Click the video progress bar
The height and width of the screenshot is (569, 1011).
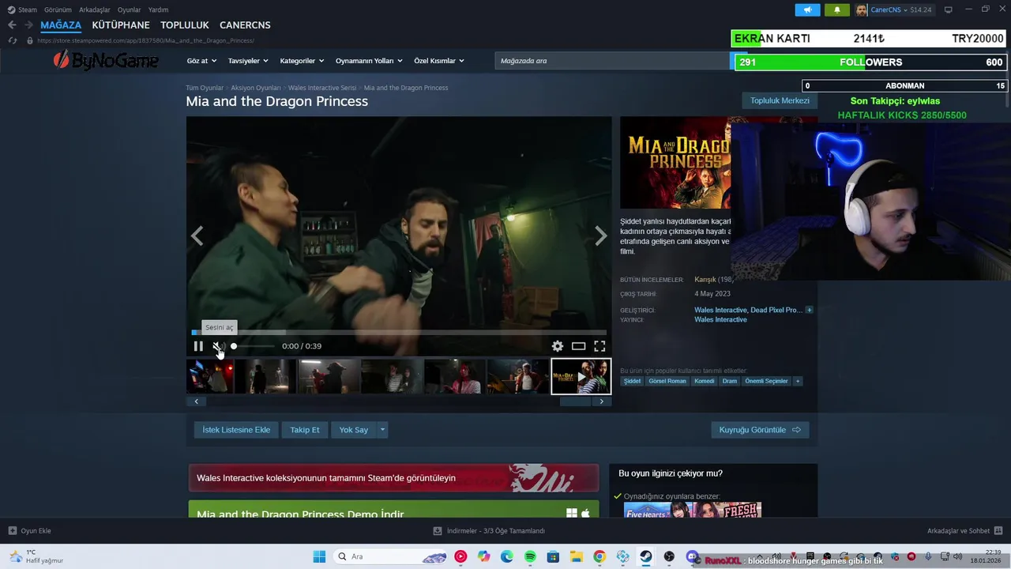[399, 332]
